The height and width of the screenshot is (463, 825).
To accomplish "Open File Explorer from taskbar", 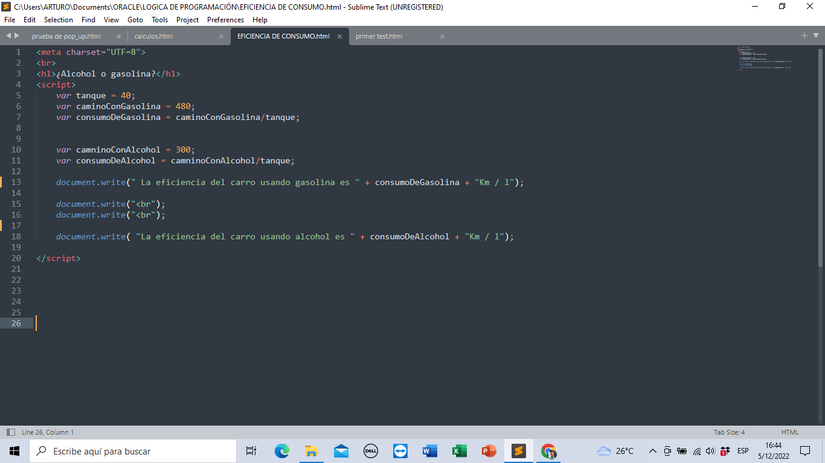I will tap(311, 451).
